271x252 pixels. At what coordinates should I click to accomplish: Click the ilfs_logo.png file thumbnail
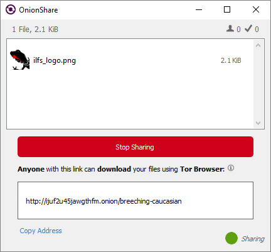20,60
